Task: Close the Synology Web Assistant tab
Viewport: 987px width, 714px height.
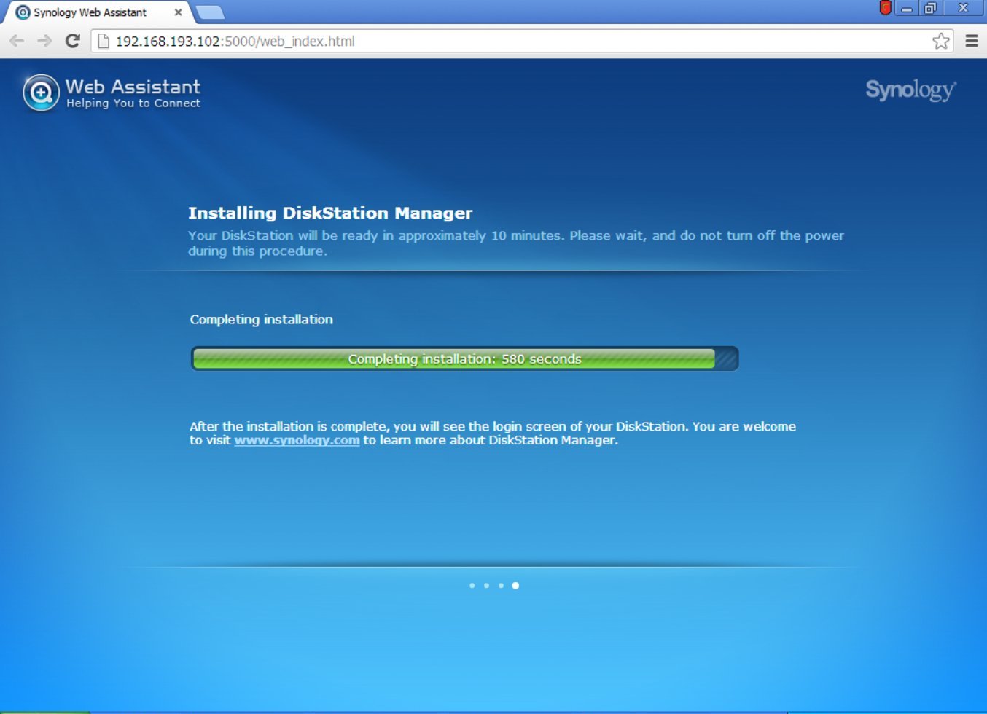Action: click(178, 12)
